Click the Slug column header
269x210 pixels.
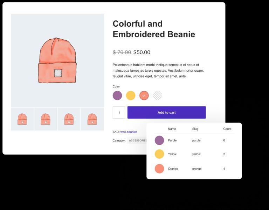click(x=195, y=129)
